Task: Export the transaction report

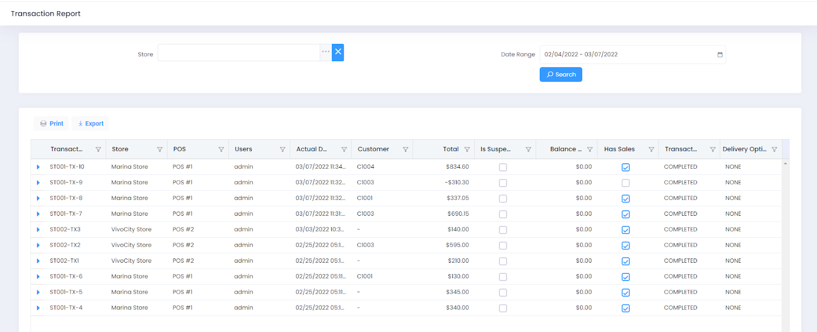Action: (91, 123)
